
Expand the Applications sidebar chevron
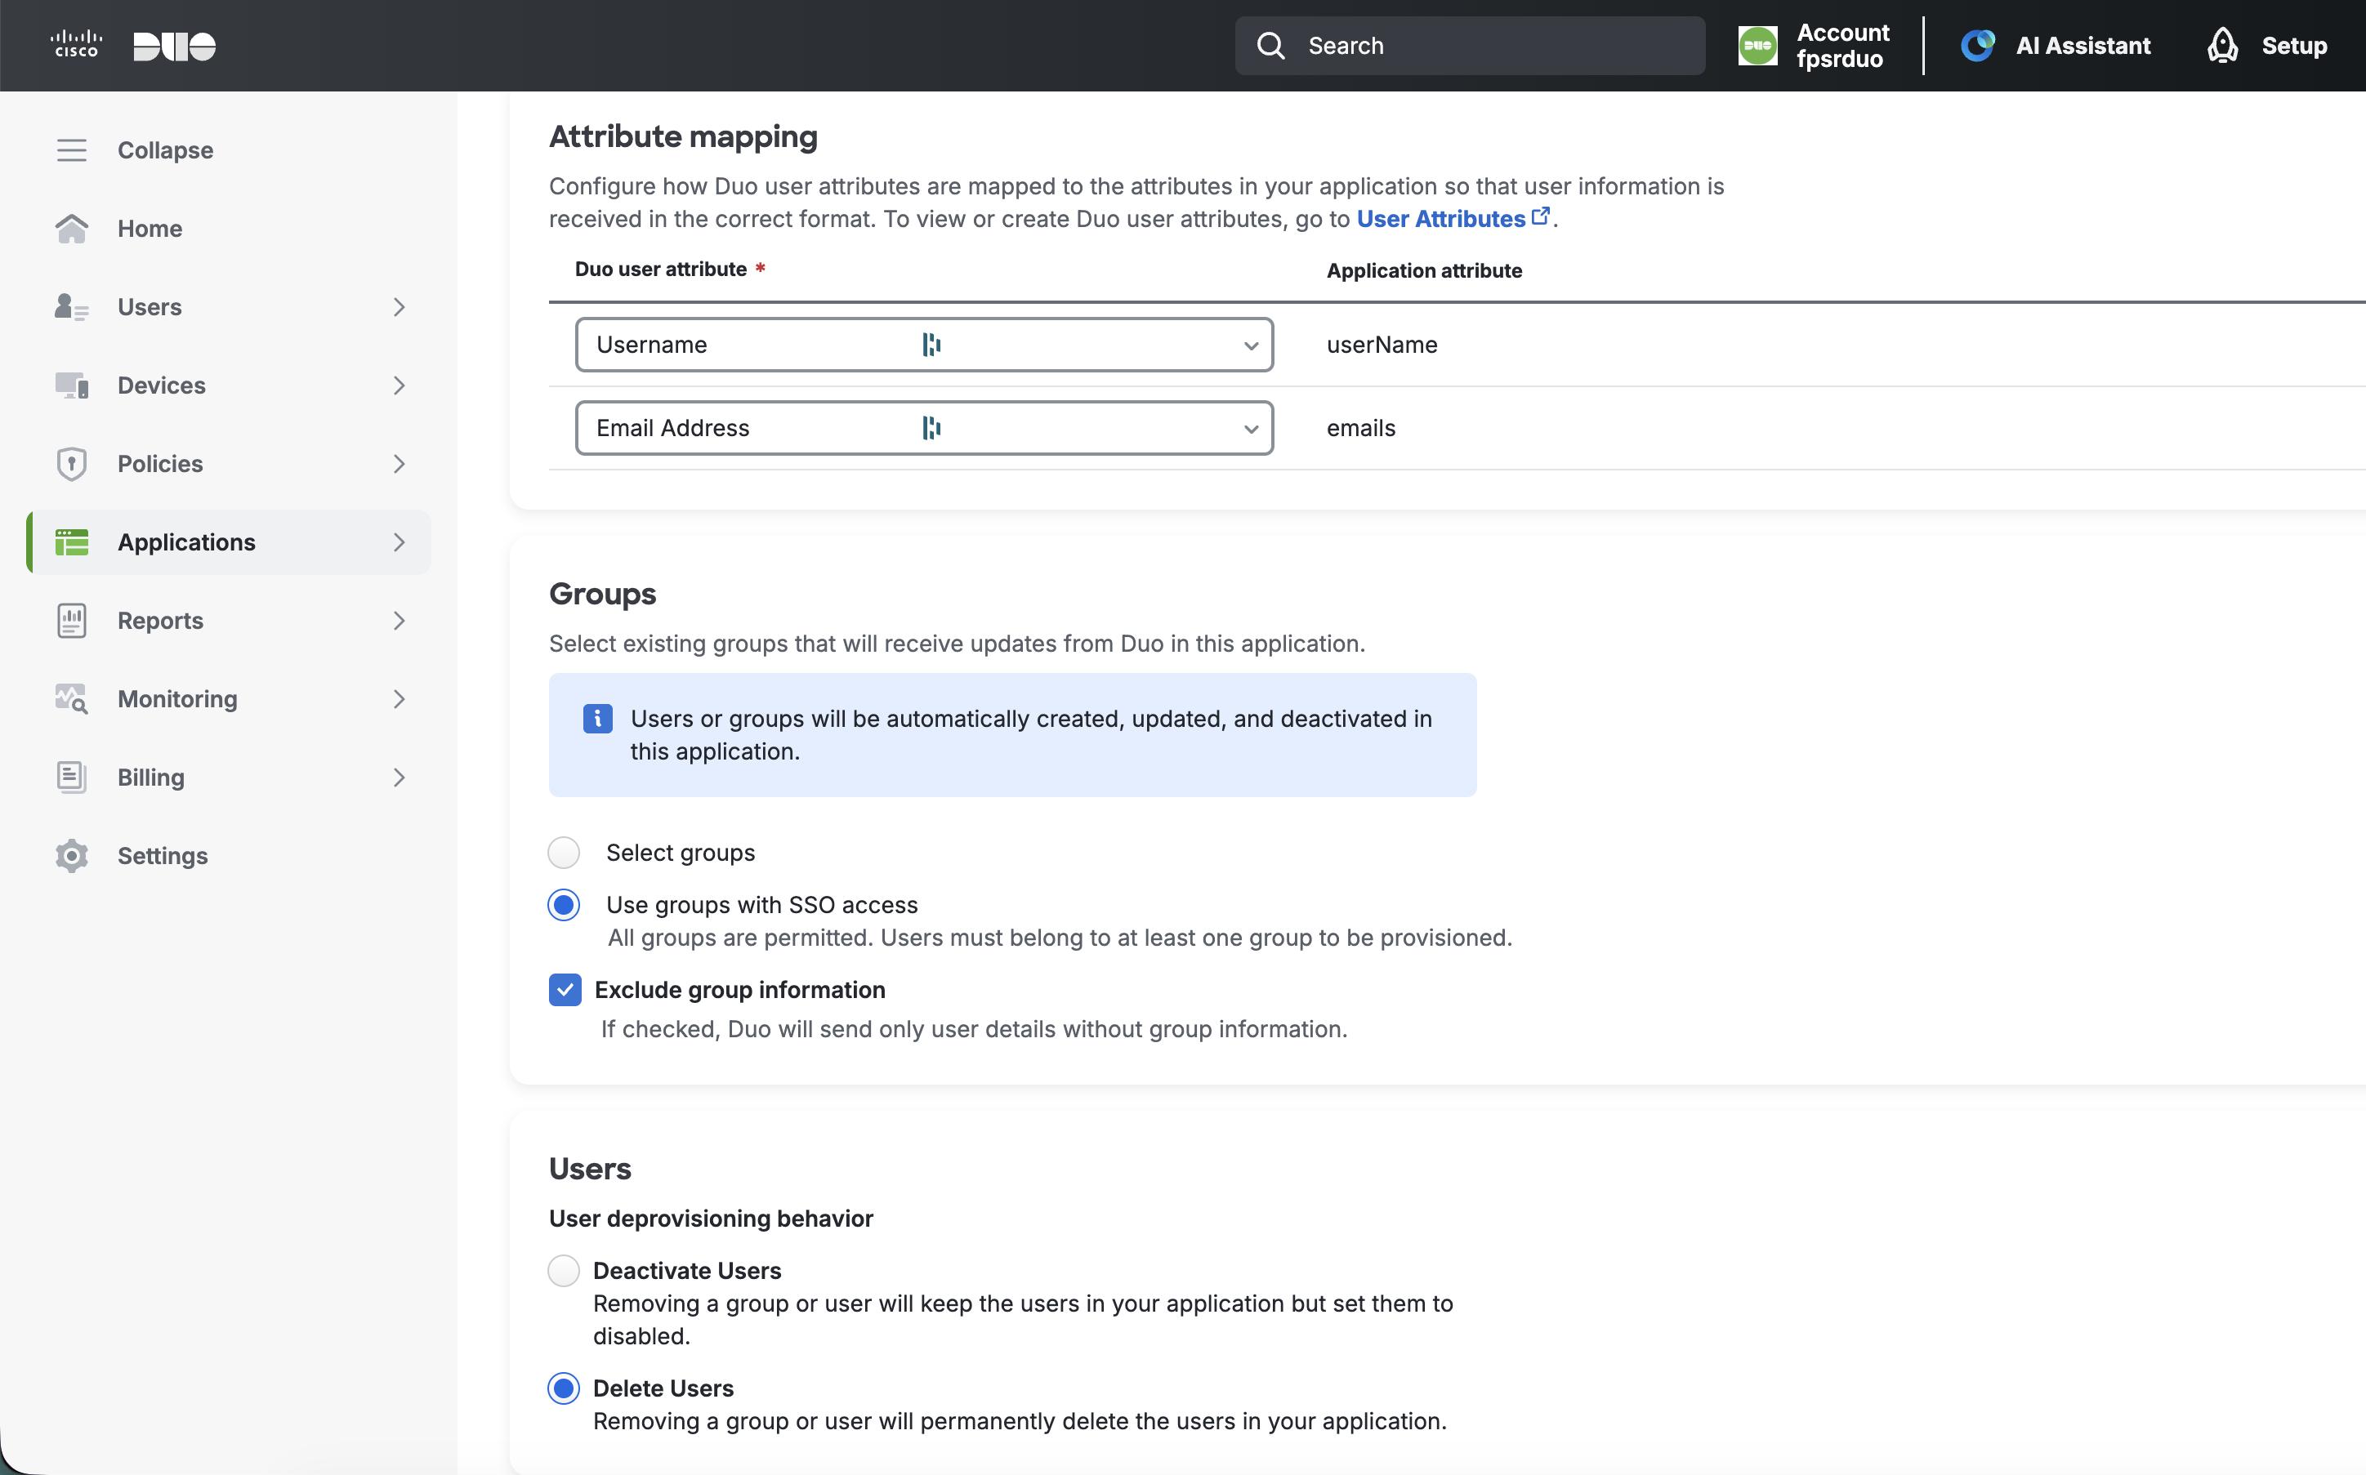coord(399,542)
